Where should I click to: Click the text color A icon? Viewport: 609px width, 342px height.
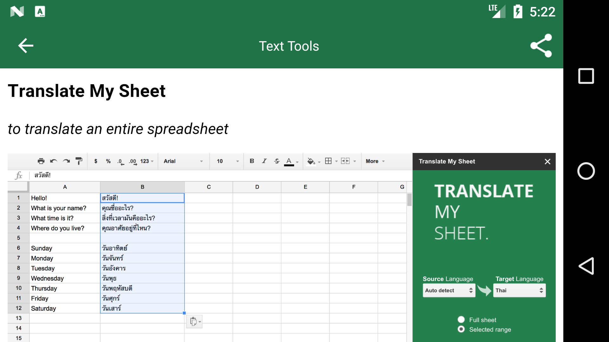289,161
